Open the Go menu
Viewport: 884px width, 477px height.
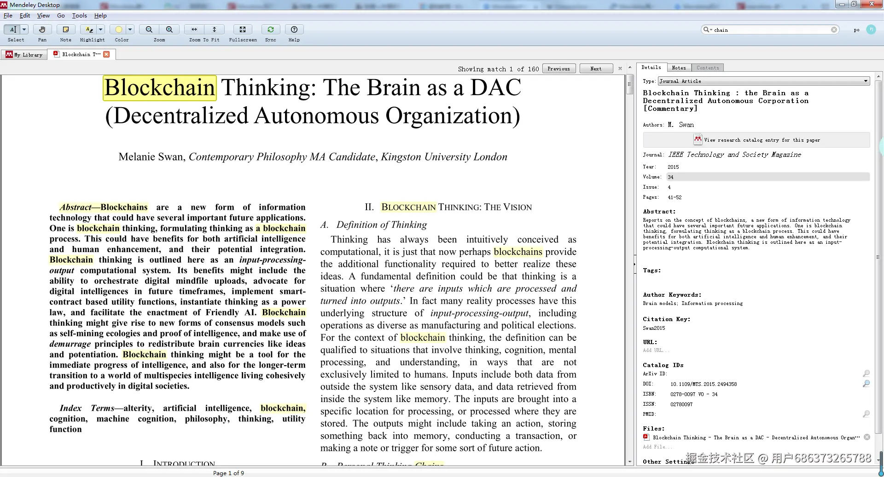click(x=61, y=16)
